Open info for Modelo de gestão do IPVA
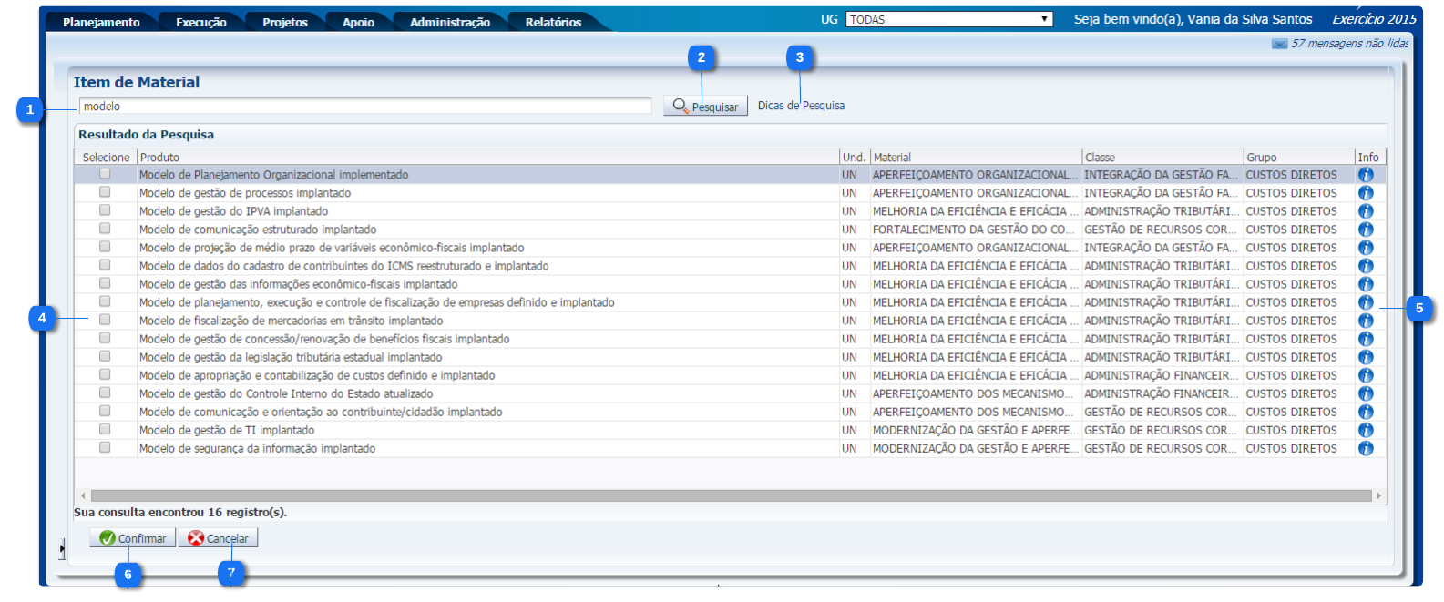Screen dimensions: 1444x602 [x=1365, y=211]
